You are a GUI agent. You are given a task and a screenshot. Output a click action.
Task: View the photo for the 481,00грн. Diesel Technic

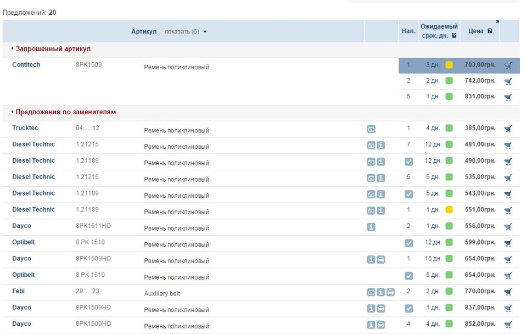coord(371,146)
